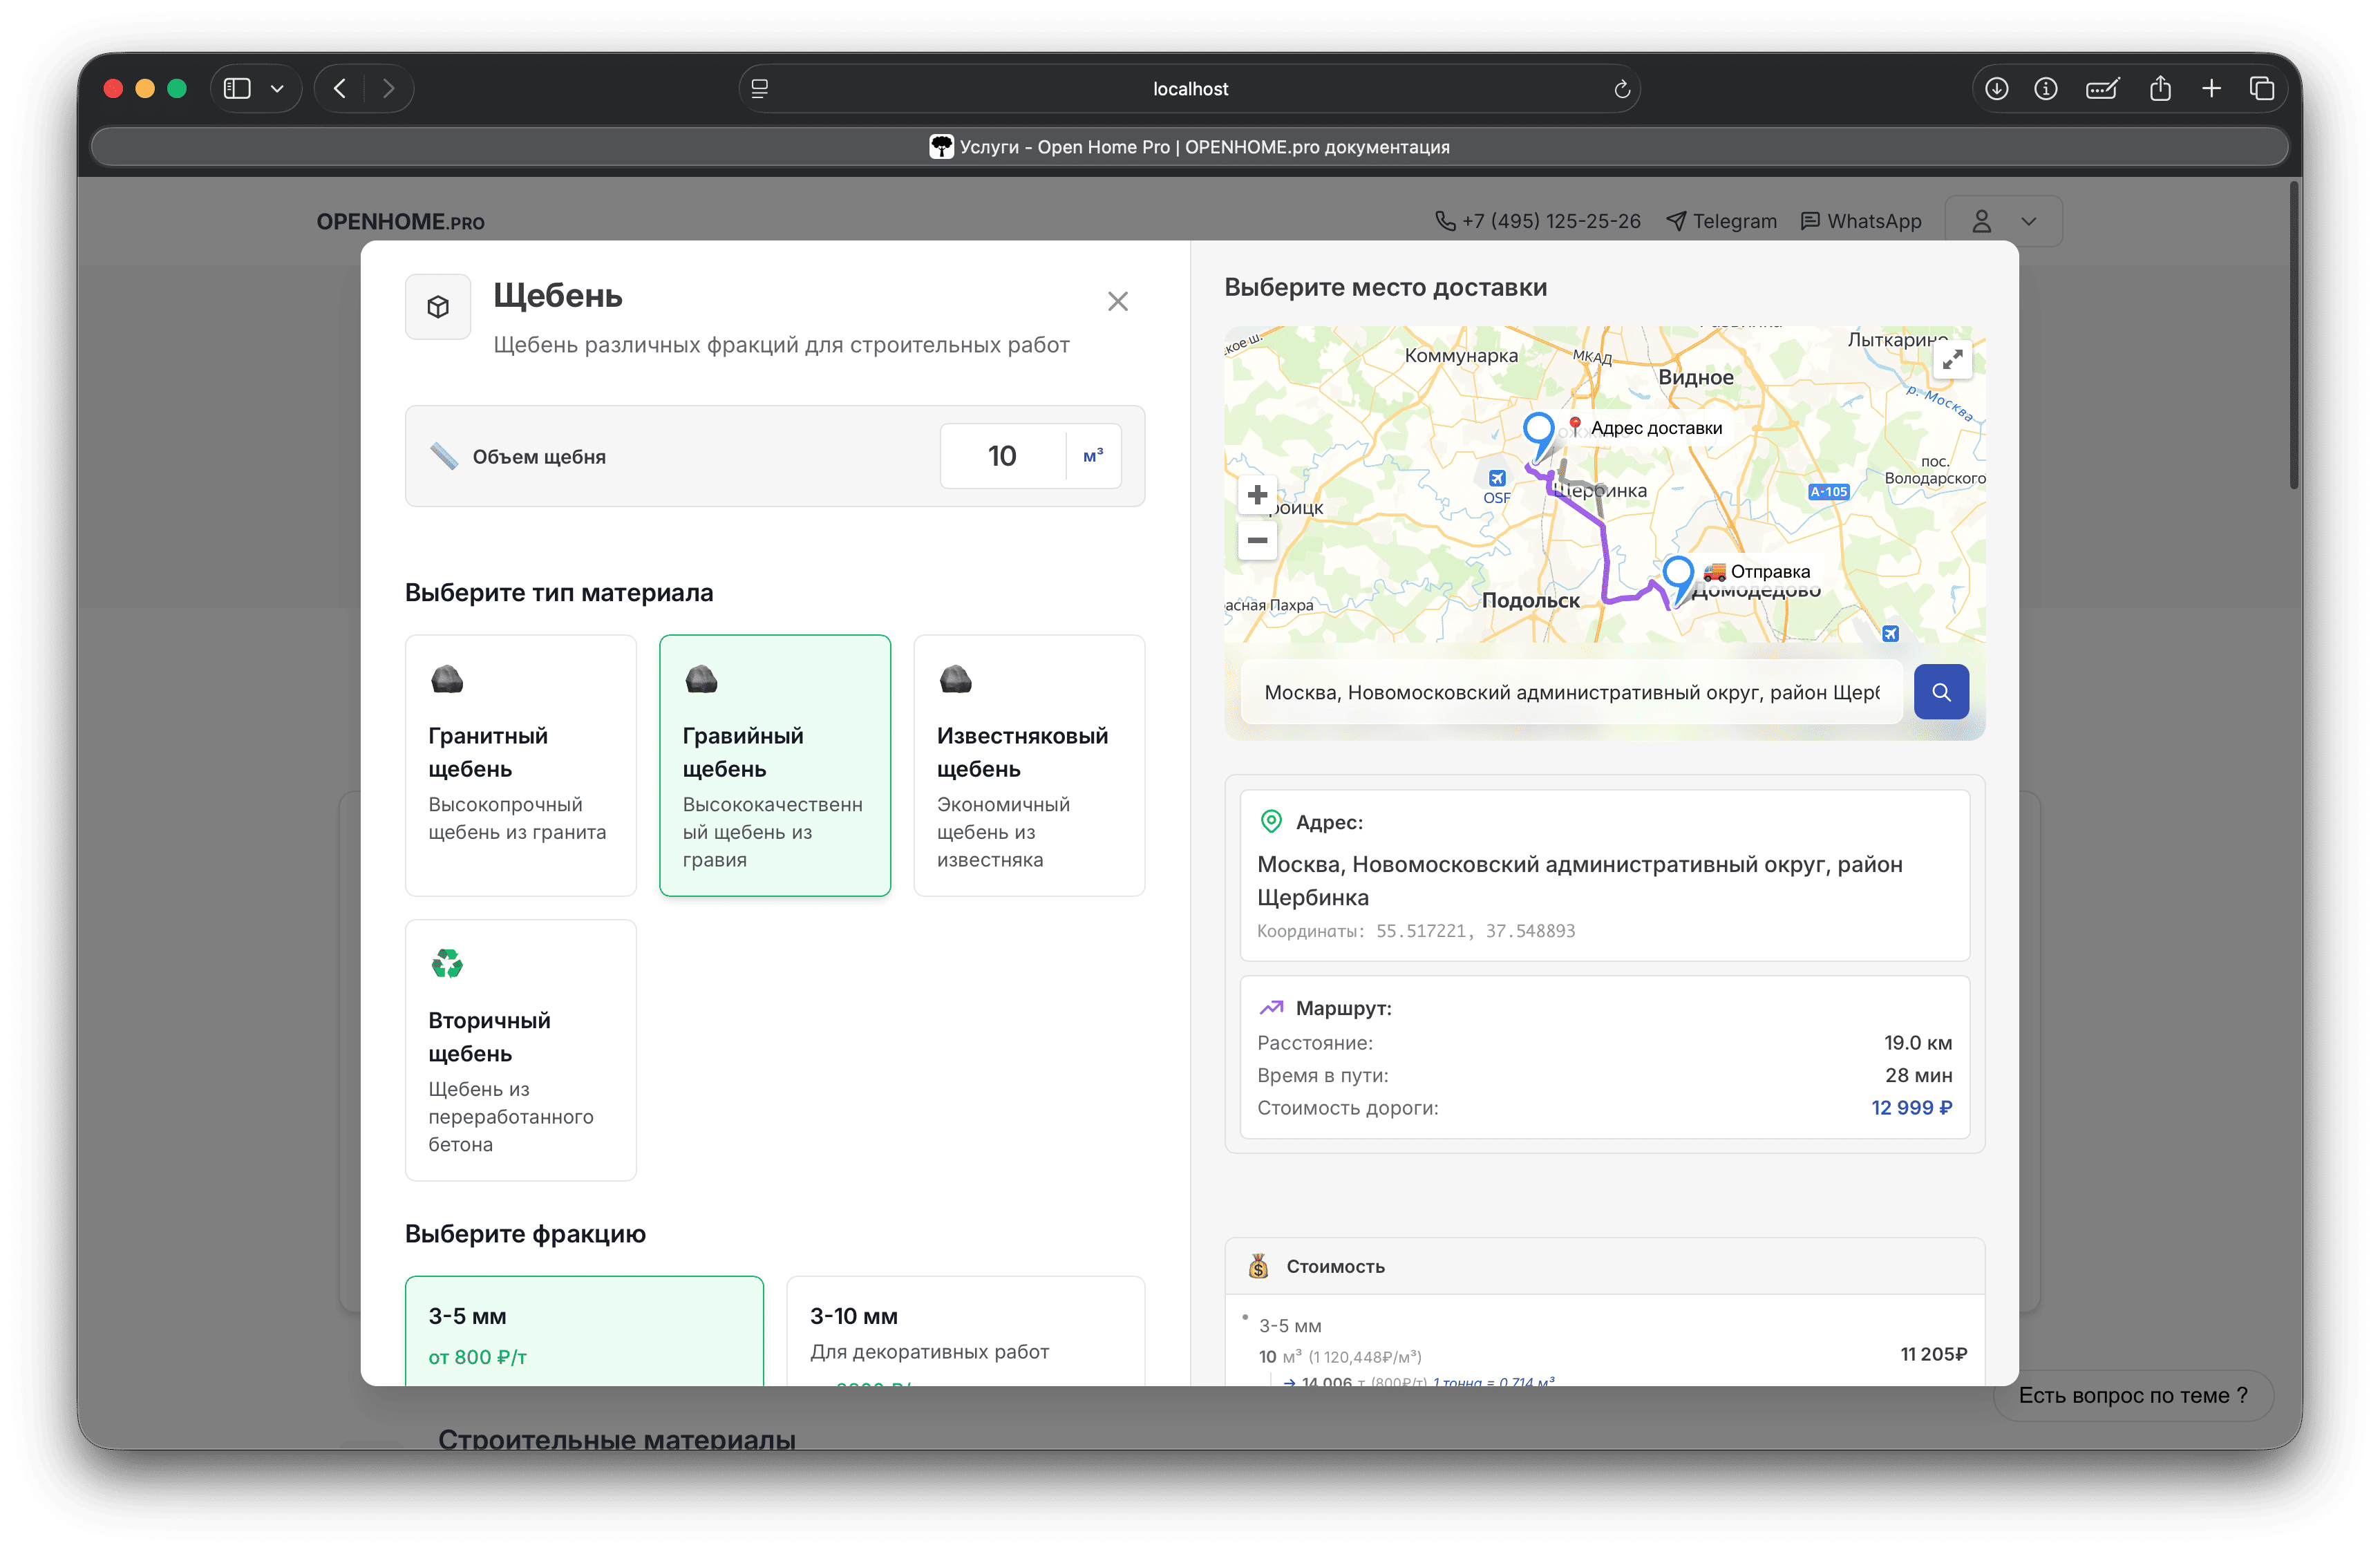
Task: Open the WhatsApp contact link
Action: click(x=1861, y=221)
